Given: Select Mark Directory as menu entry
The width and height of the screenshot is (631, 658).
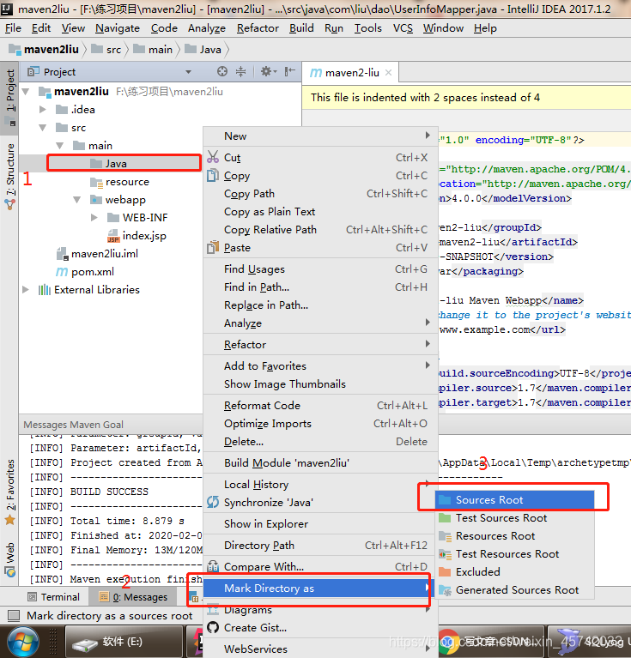Looking at the screenshot, I should (x=318, y=588).
